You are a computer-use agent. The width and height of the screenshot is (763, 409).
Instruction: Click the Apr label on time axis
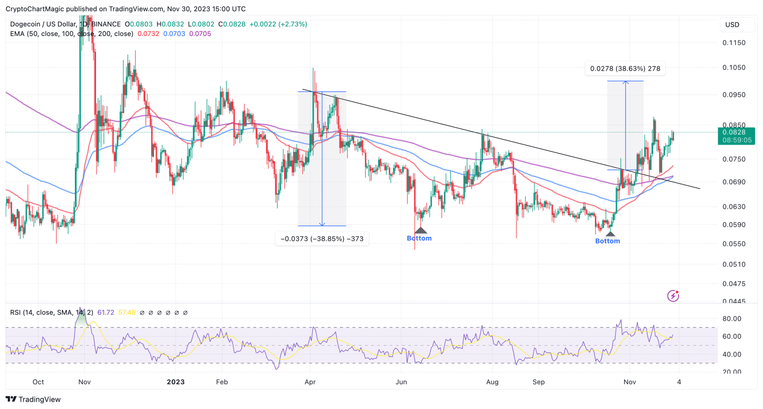[x=310, y=382]
